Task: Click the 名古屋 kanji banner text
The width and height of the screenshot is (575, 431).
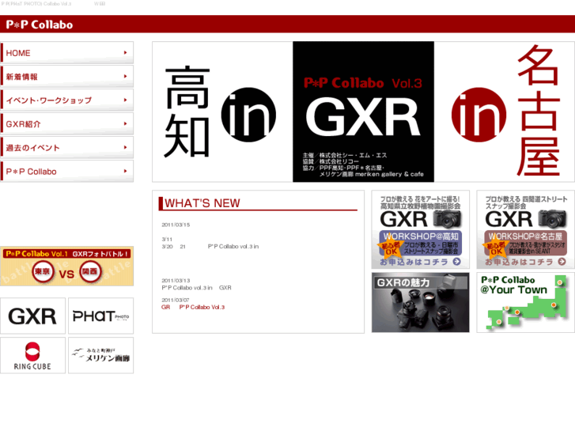Action: 539,111
